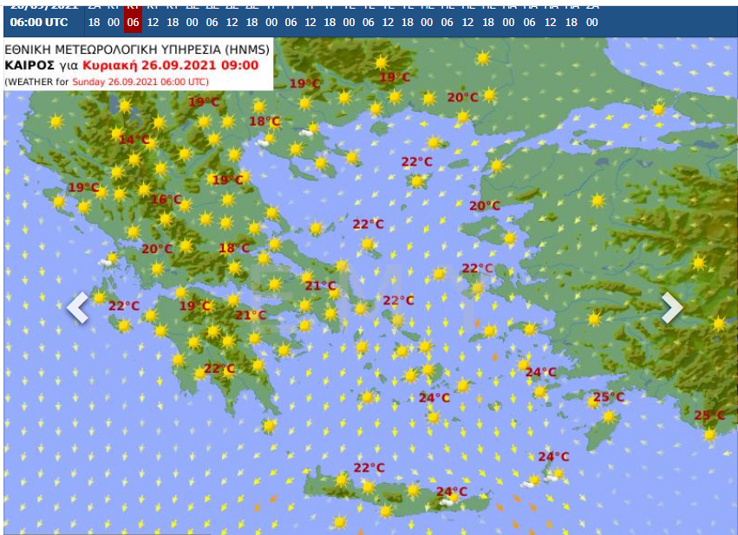Advance to next forecast with right arrow
The height and width of the screenshot is (535, 738).
tap(672, 307)
